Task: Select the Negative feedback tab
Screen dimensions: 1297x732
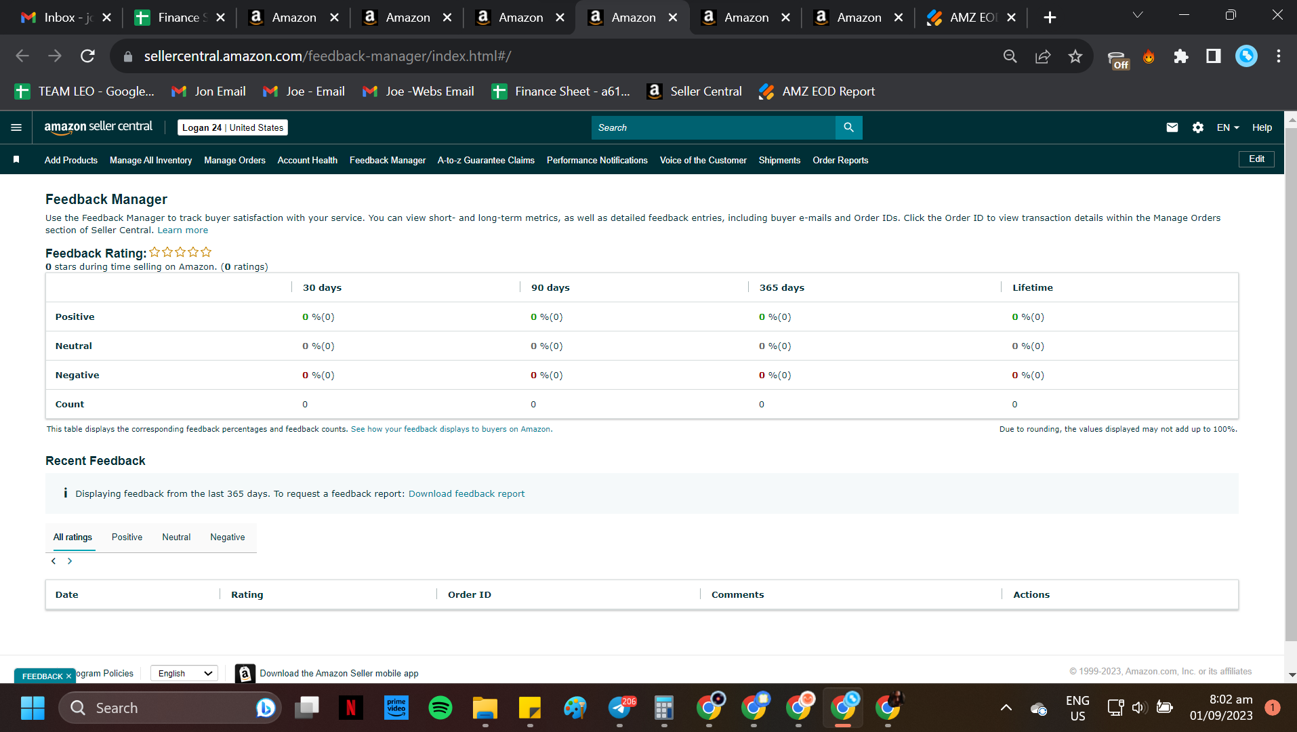Action: pos(228,537)
